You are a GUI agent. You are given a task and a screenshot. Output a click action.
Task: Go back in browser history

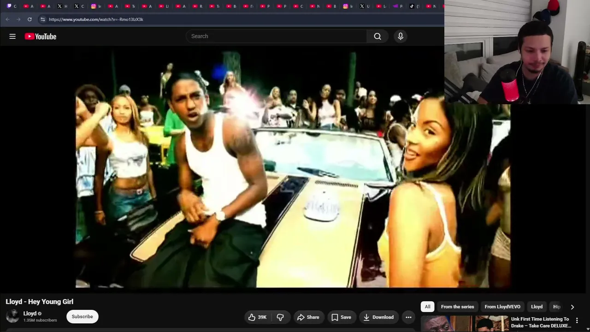pos(7,19)
